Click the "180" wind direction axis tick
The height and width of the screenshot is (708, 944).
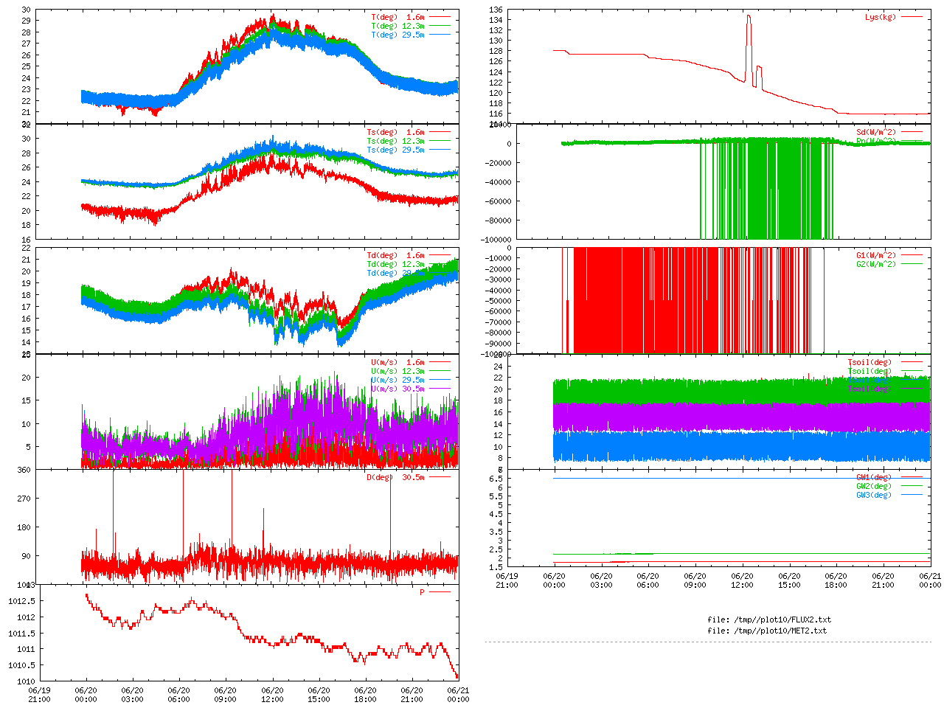click(x=24, y=527)
